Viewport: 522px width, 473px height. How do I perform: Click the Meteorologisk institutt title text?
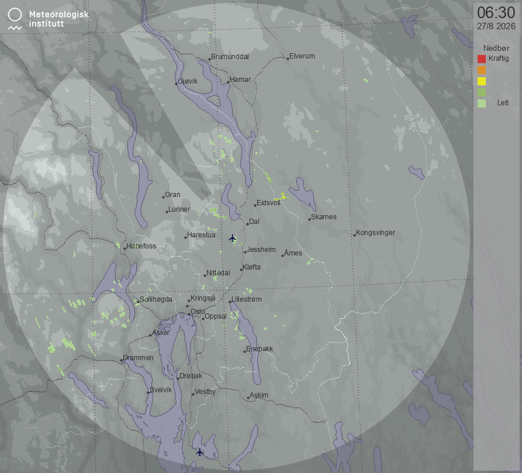[59, 19]
